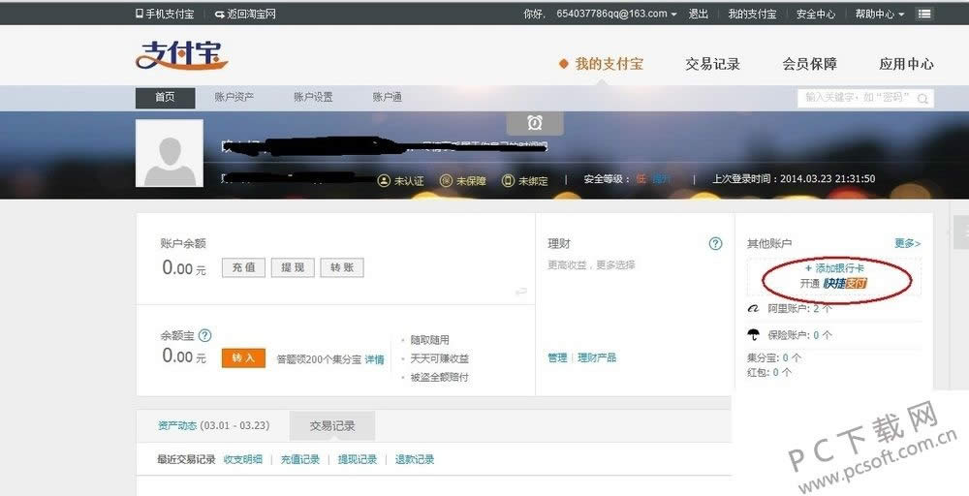
Task: Click the account balance 0.00 元 value
Action: (x=184, y=268)
